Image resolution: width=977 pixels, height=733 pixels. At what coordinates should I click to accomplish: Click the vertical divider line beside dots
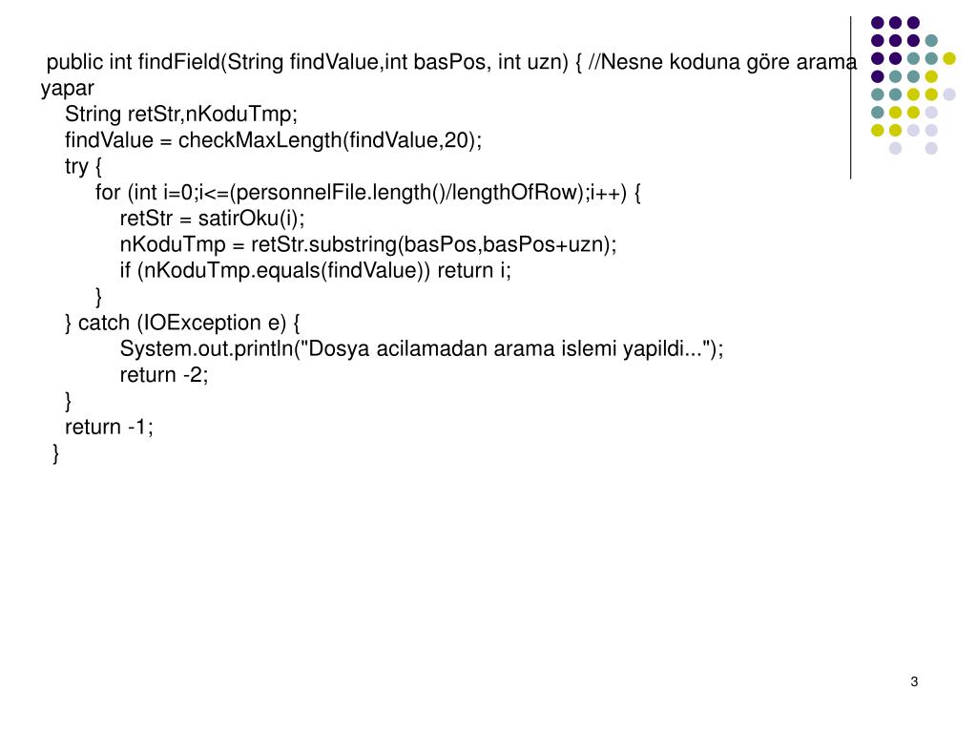tap(850, 98)
